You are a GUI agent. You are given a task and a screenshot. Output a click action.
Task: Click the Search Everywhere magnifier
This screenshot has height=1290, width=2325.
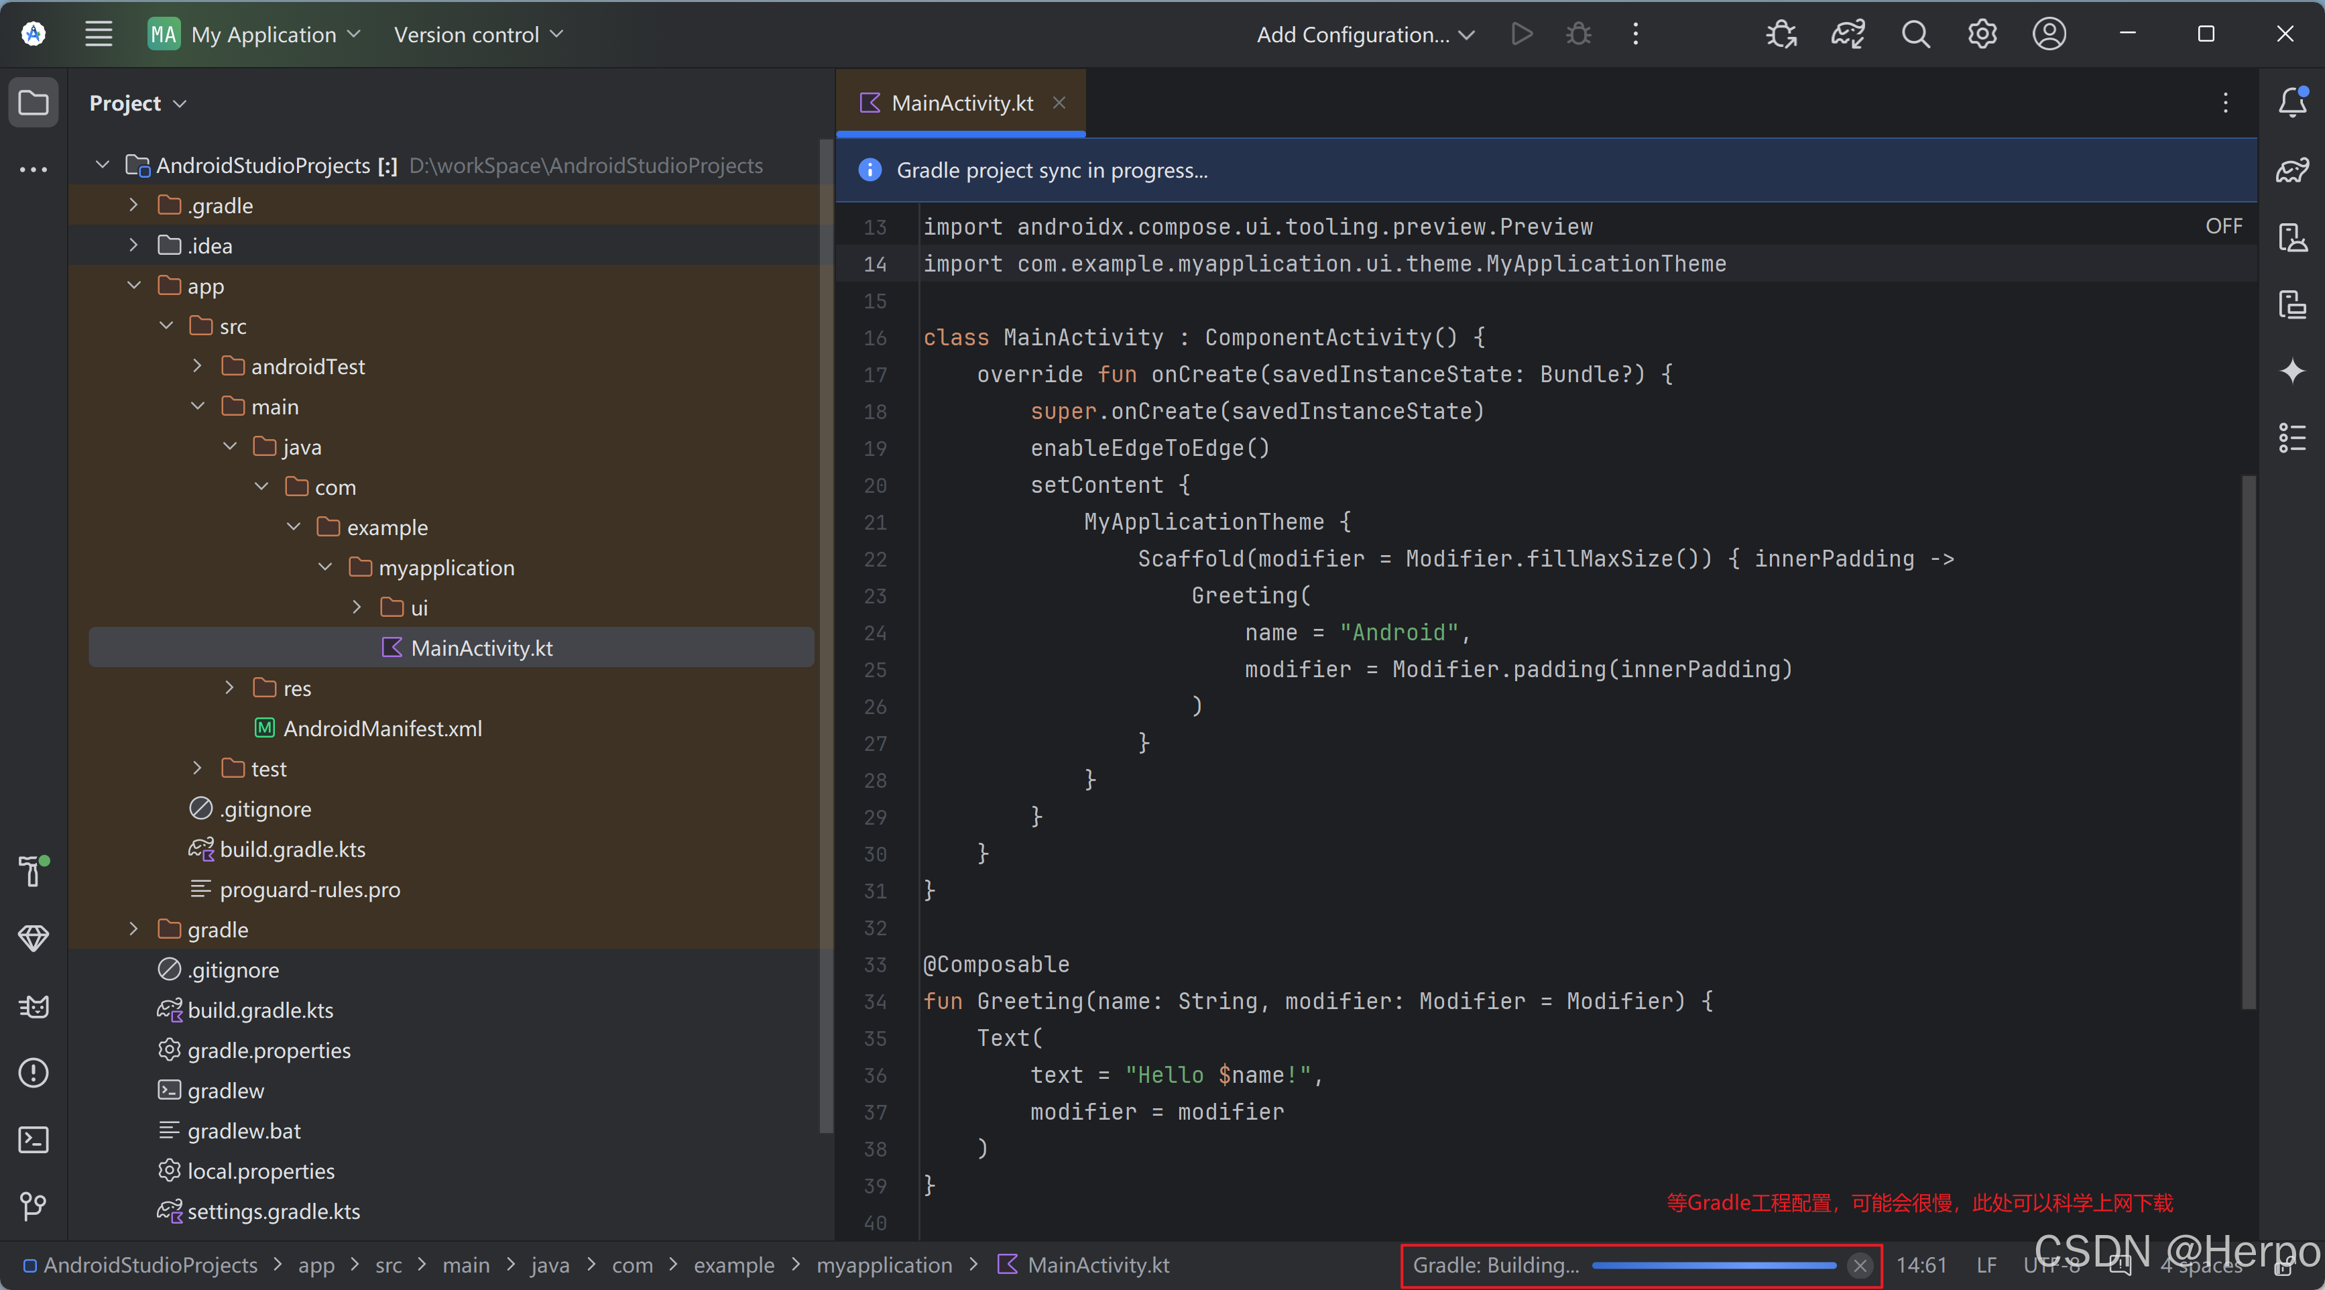pos(1915,34)
